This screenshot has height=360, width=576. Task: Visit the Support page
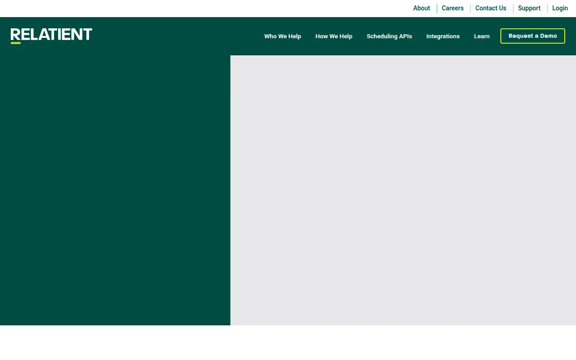click(x=529, y=8)
